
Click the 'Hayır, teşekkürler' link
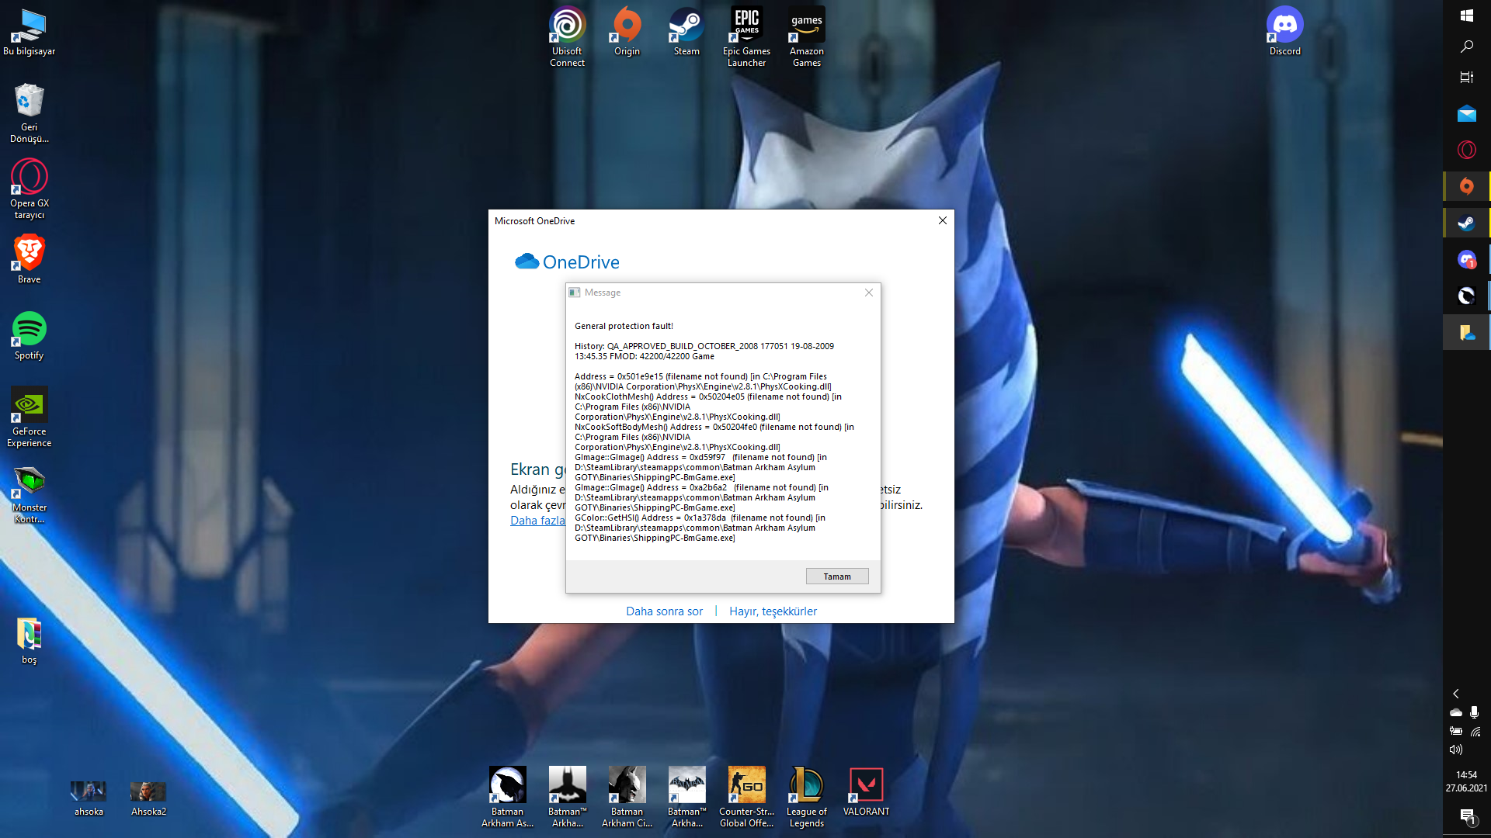(x=773, y=611)
